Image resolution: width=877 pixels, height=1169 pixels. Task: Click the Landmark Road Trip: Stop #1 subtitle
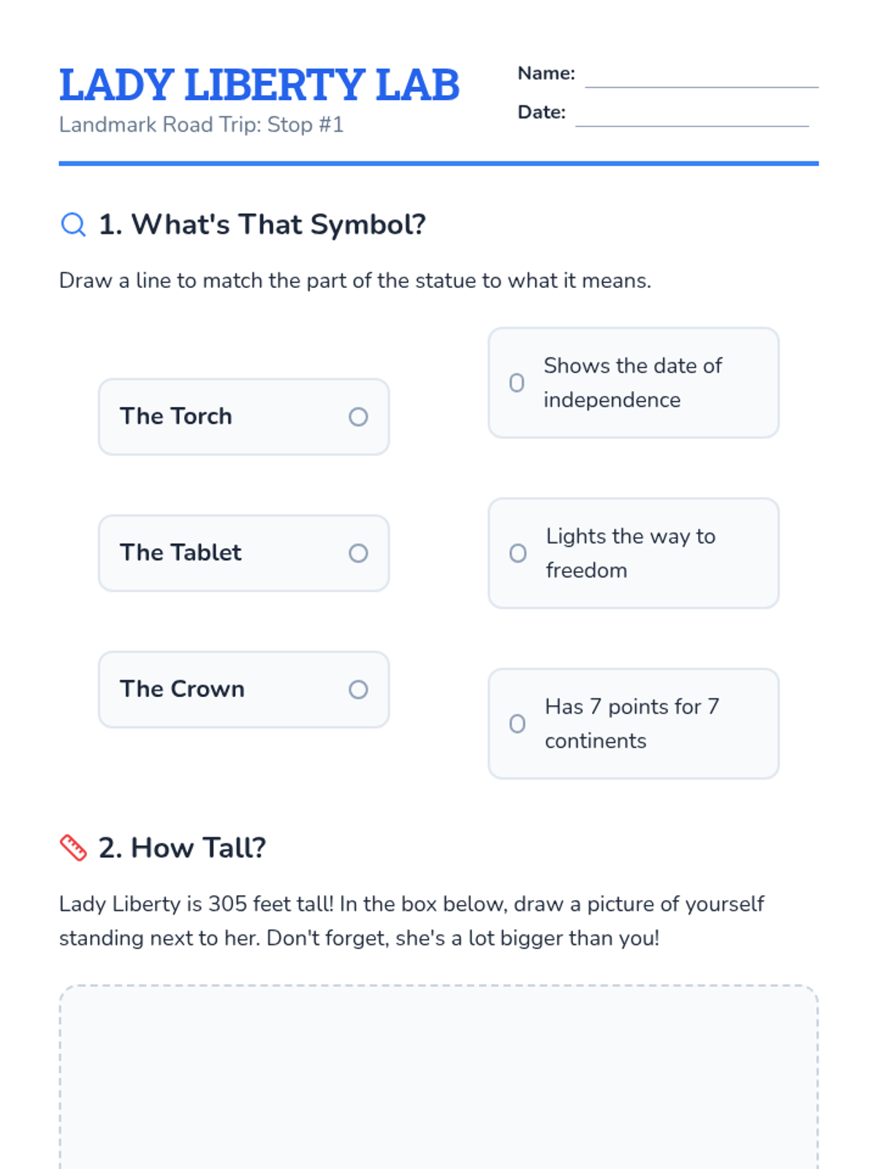coord(201,125)
